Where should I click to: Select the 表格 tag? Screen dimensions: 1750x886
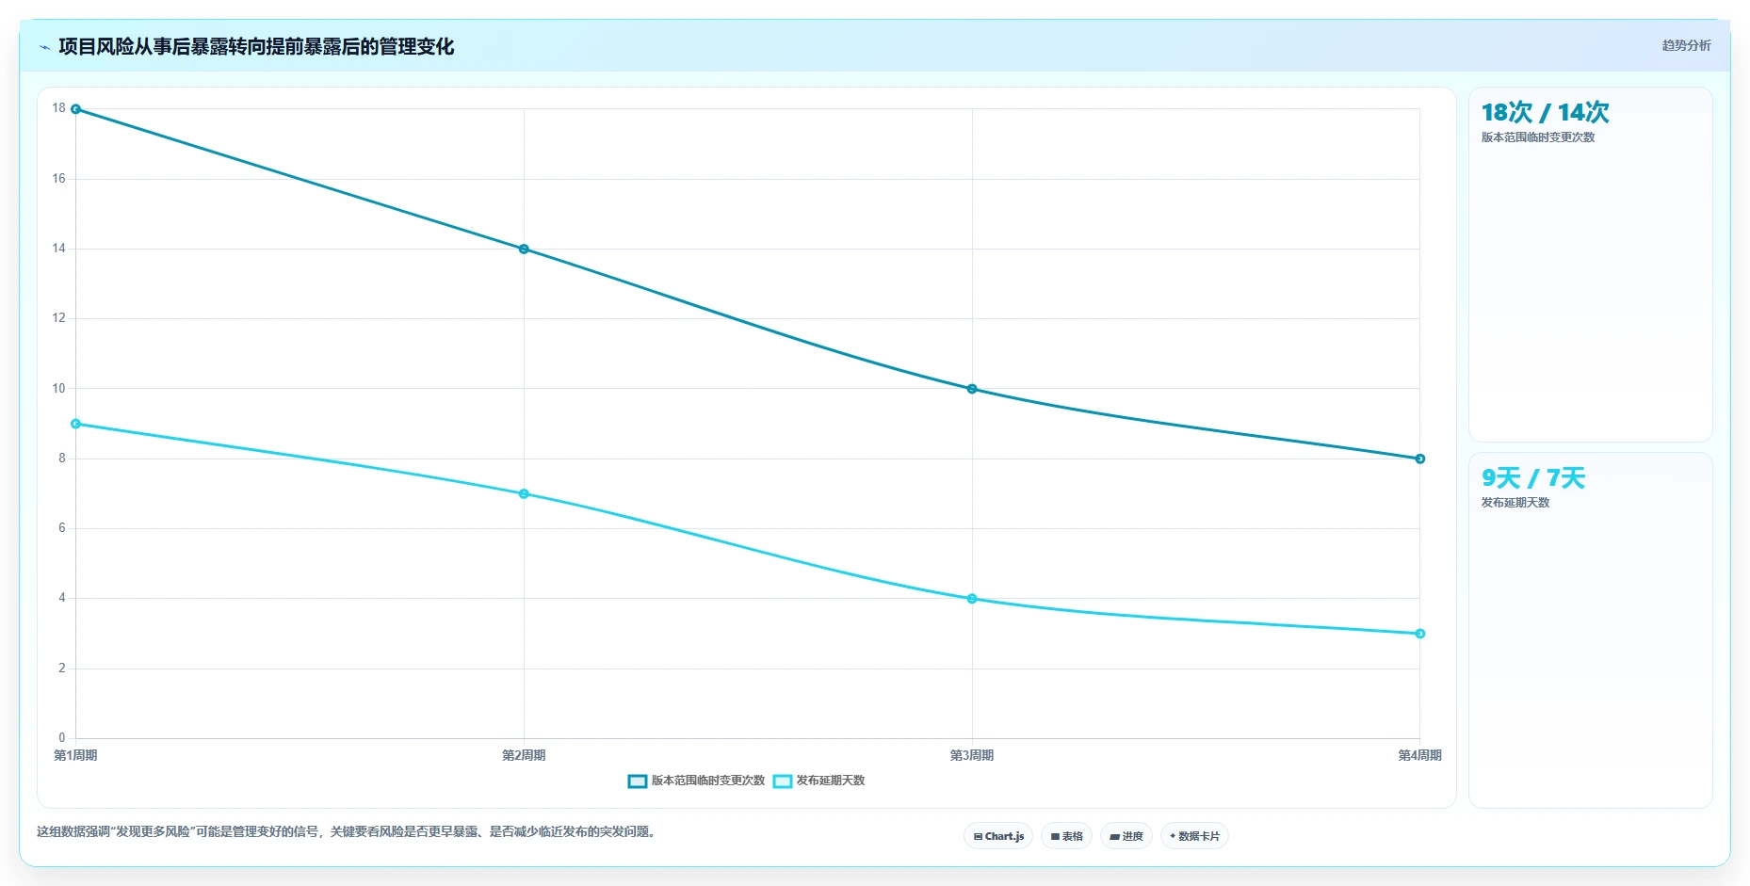[x=1066, y=836]
